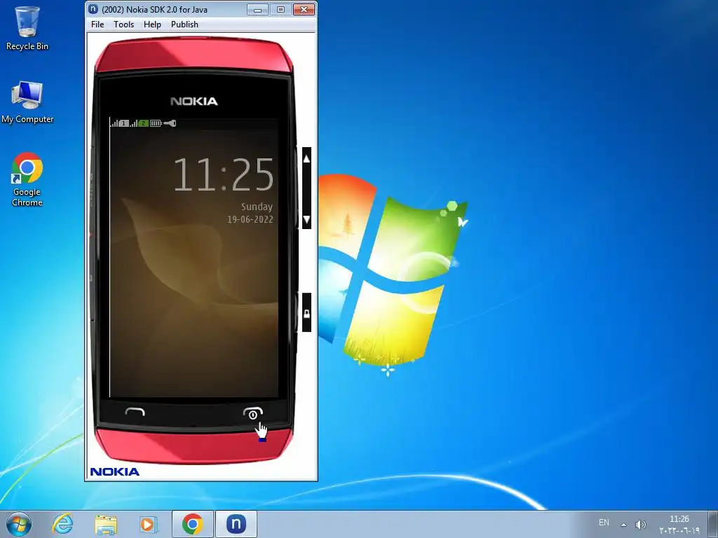The width and height of the screenshot is (718, 538).
Task: Open Windows Media Player from taskbar
Action: (148, 524)
